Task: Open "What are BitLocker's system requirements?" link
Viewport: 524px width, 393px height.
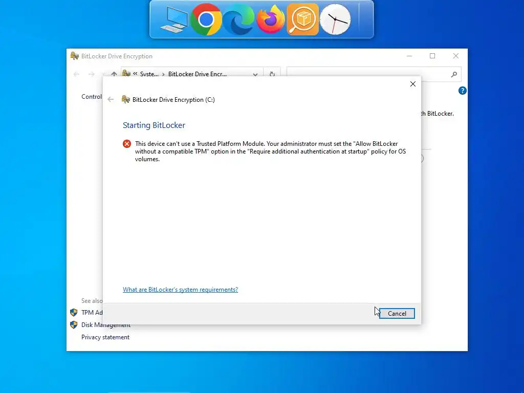Action: pos(181,290)
